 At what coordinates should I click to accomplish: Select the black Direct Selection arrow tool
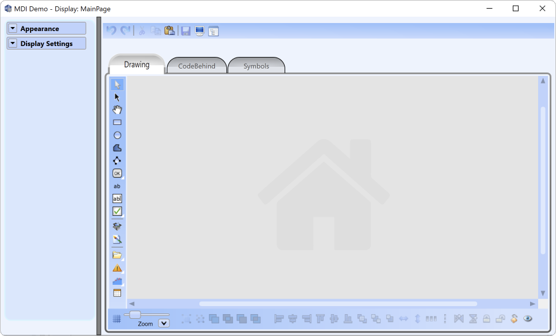click(117, 97)
